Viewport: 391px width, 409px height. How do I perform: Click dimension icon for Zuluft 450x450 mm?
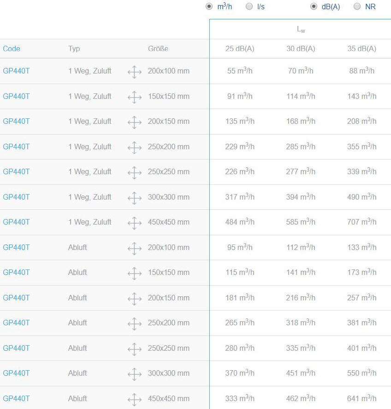(135, 223)
